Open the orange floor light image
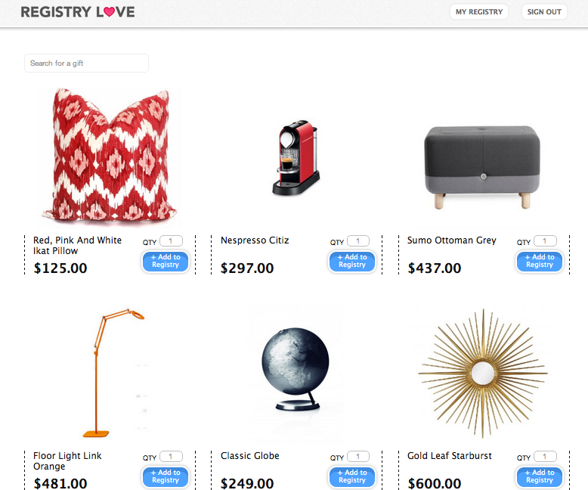 tap(113, 373)
